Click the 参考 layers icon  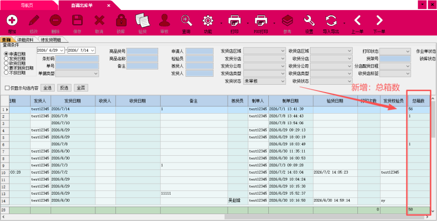[x=287, y=21]
